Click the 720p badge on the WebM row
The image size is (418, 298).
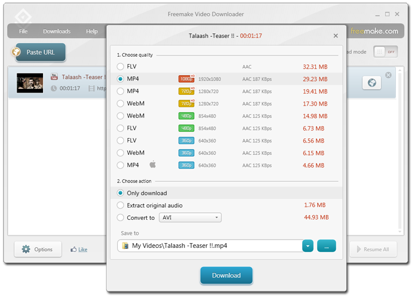(x=186, y=103)
